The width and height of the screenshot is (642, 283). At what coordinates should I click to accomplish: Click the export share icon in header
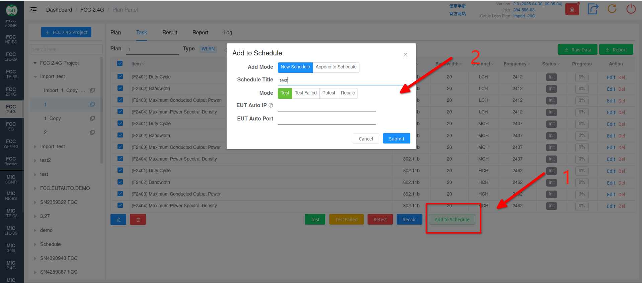(592, 9)
